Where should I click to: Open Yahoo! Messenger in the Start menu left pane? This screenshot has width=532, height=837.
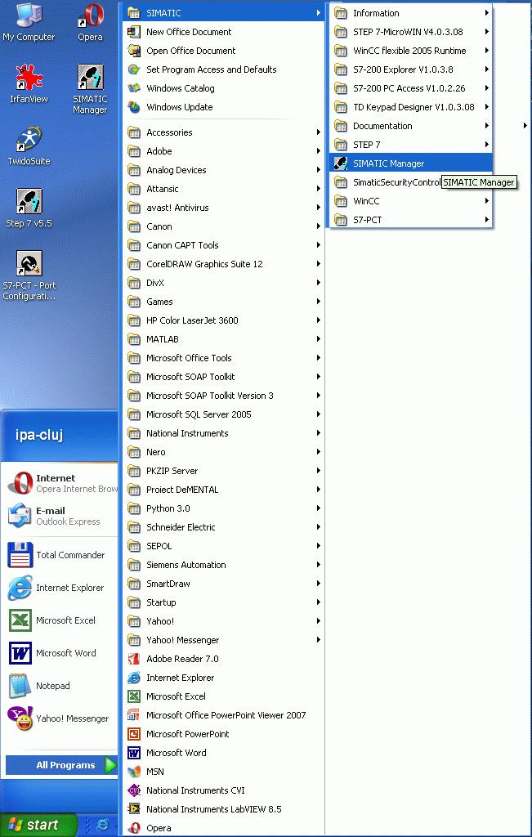(x=59, y=718)
